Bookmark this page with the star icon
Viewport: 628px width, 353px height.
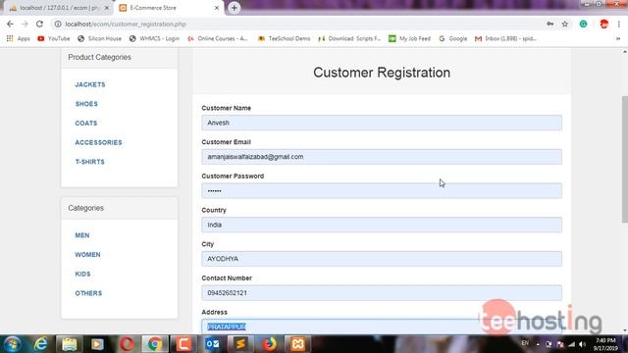click(x=565, y=24)
